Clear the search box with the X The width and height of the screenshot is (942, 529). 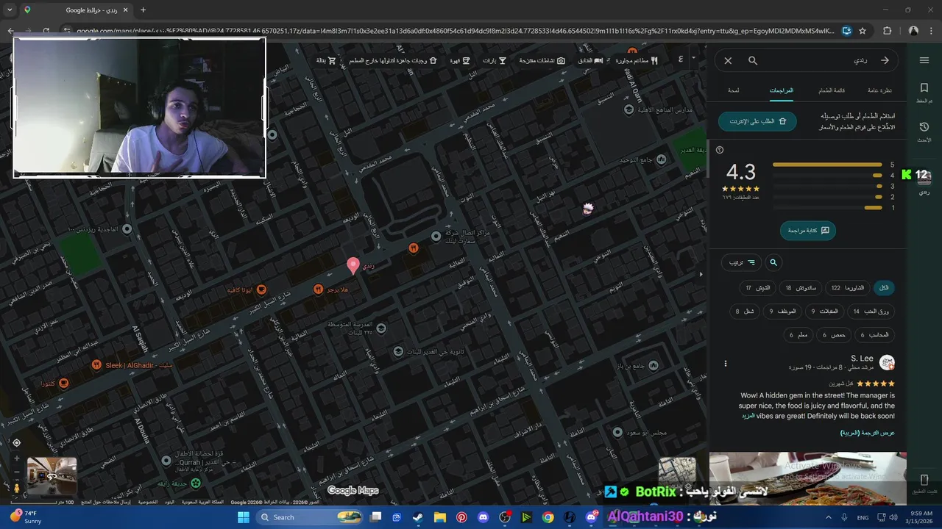[728, 60]
